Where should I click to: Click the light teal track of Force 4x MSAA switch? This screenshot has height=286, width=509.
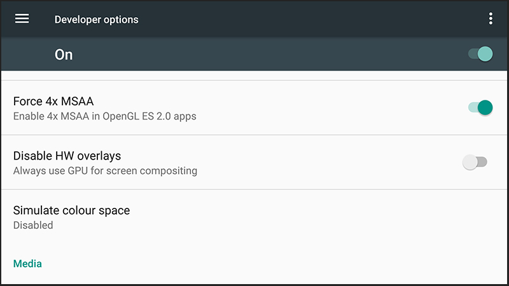[x=473, y=107]
